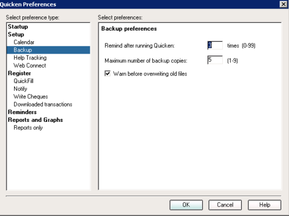Viewport: 289px width, 216px height.
Task: Select the Reminders preference category
Action: click(22, 112)
